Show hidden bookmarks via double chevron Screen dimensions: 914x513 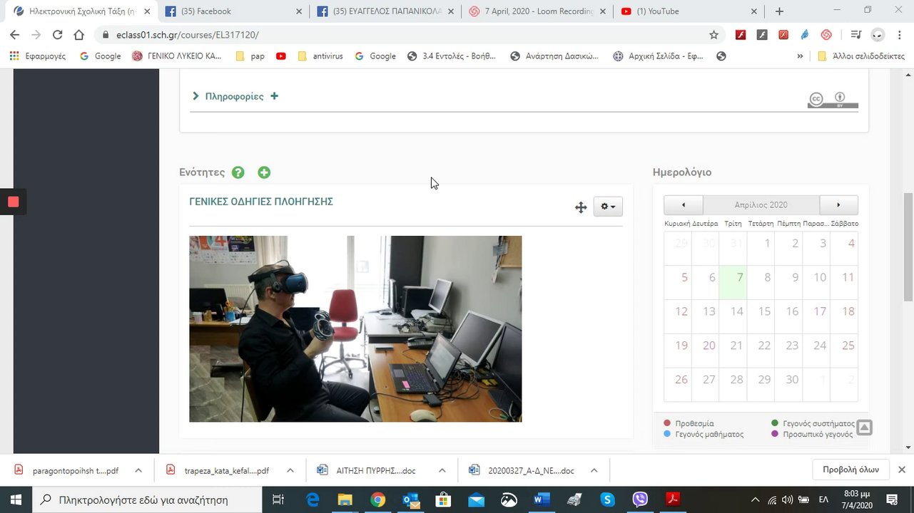[801, 56]
